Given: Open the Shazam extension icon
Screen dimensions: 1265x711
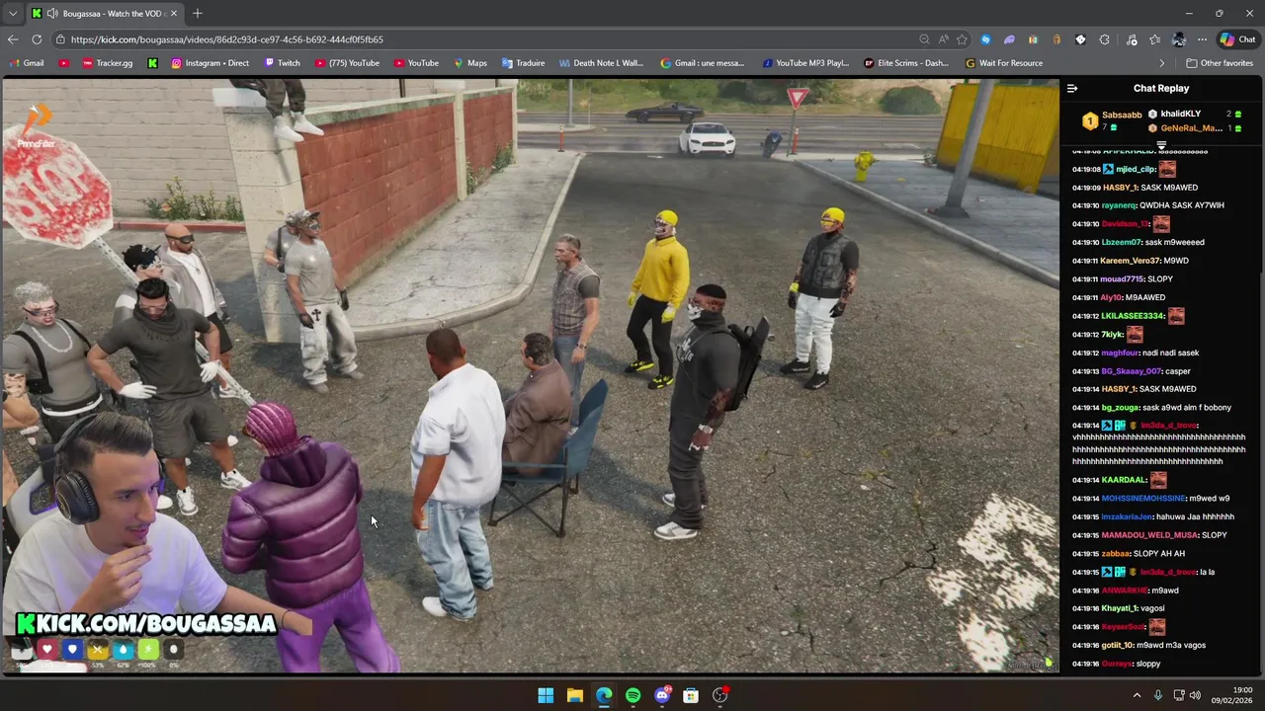Looking at the screenshot, I should pos(985,39).
